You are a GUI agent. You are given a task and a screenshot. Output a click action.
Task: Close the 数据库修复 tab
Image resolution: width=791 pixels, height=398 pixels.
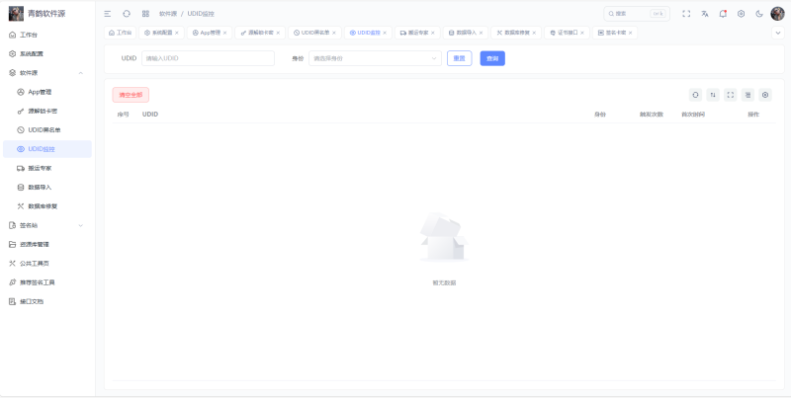tap(534, 33)
